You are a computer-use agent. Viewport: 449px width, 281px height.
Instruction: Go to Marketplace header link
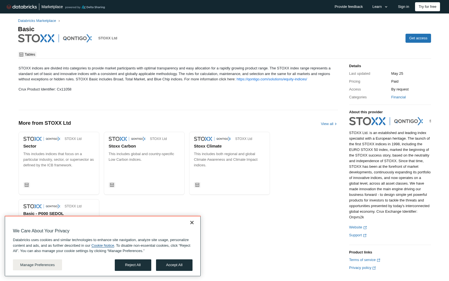click(x=52, y=7)
